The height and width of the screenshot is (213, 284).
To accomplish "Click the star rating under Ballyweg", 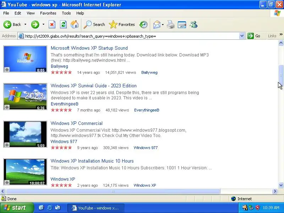I will [x=61, y=72].
